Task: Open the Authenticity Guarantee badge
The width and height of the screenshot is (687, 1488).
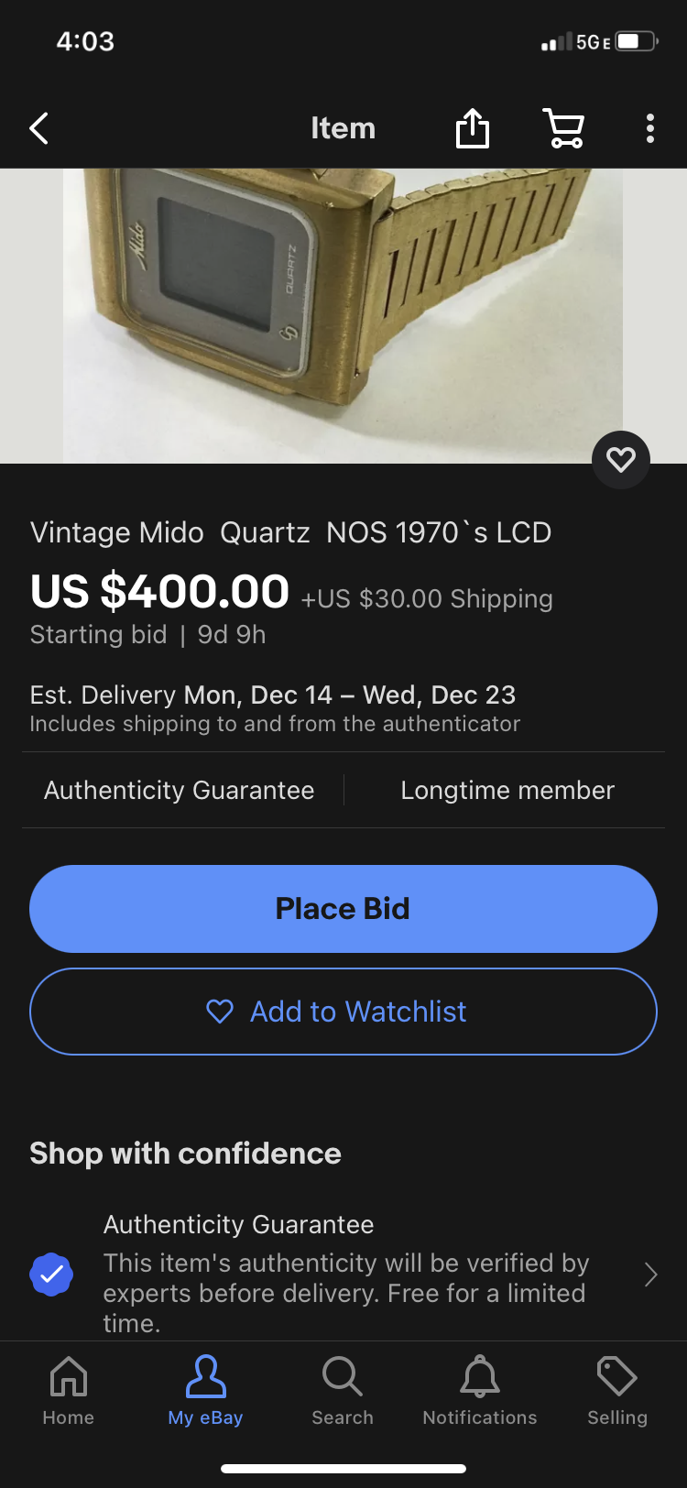Action: [180, 790]
